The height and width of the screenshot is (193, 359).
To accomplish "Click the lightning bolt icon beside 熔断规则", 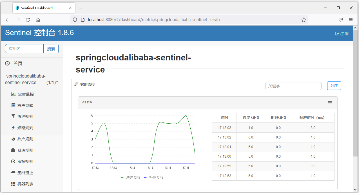I will (x=13, y=128).
